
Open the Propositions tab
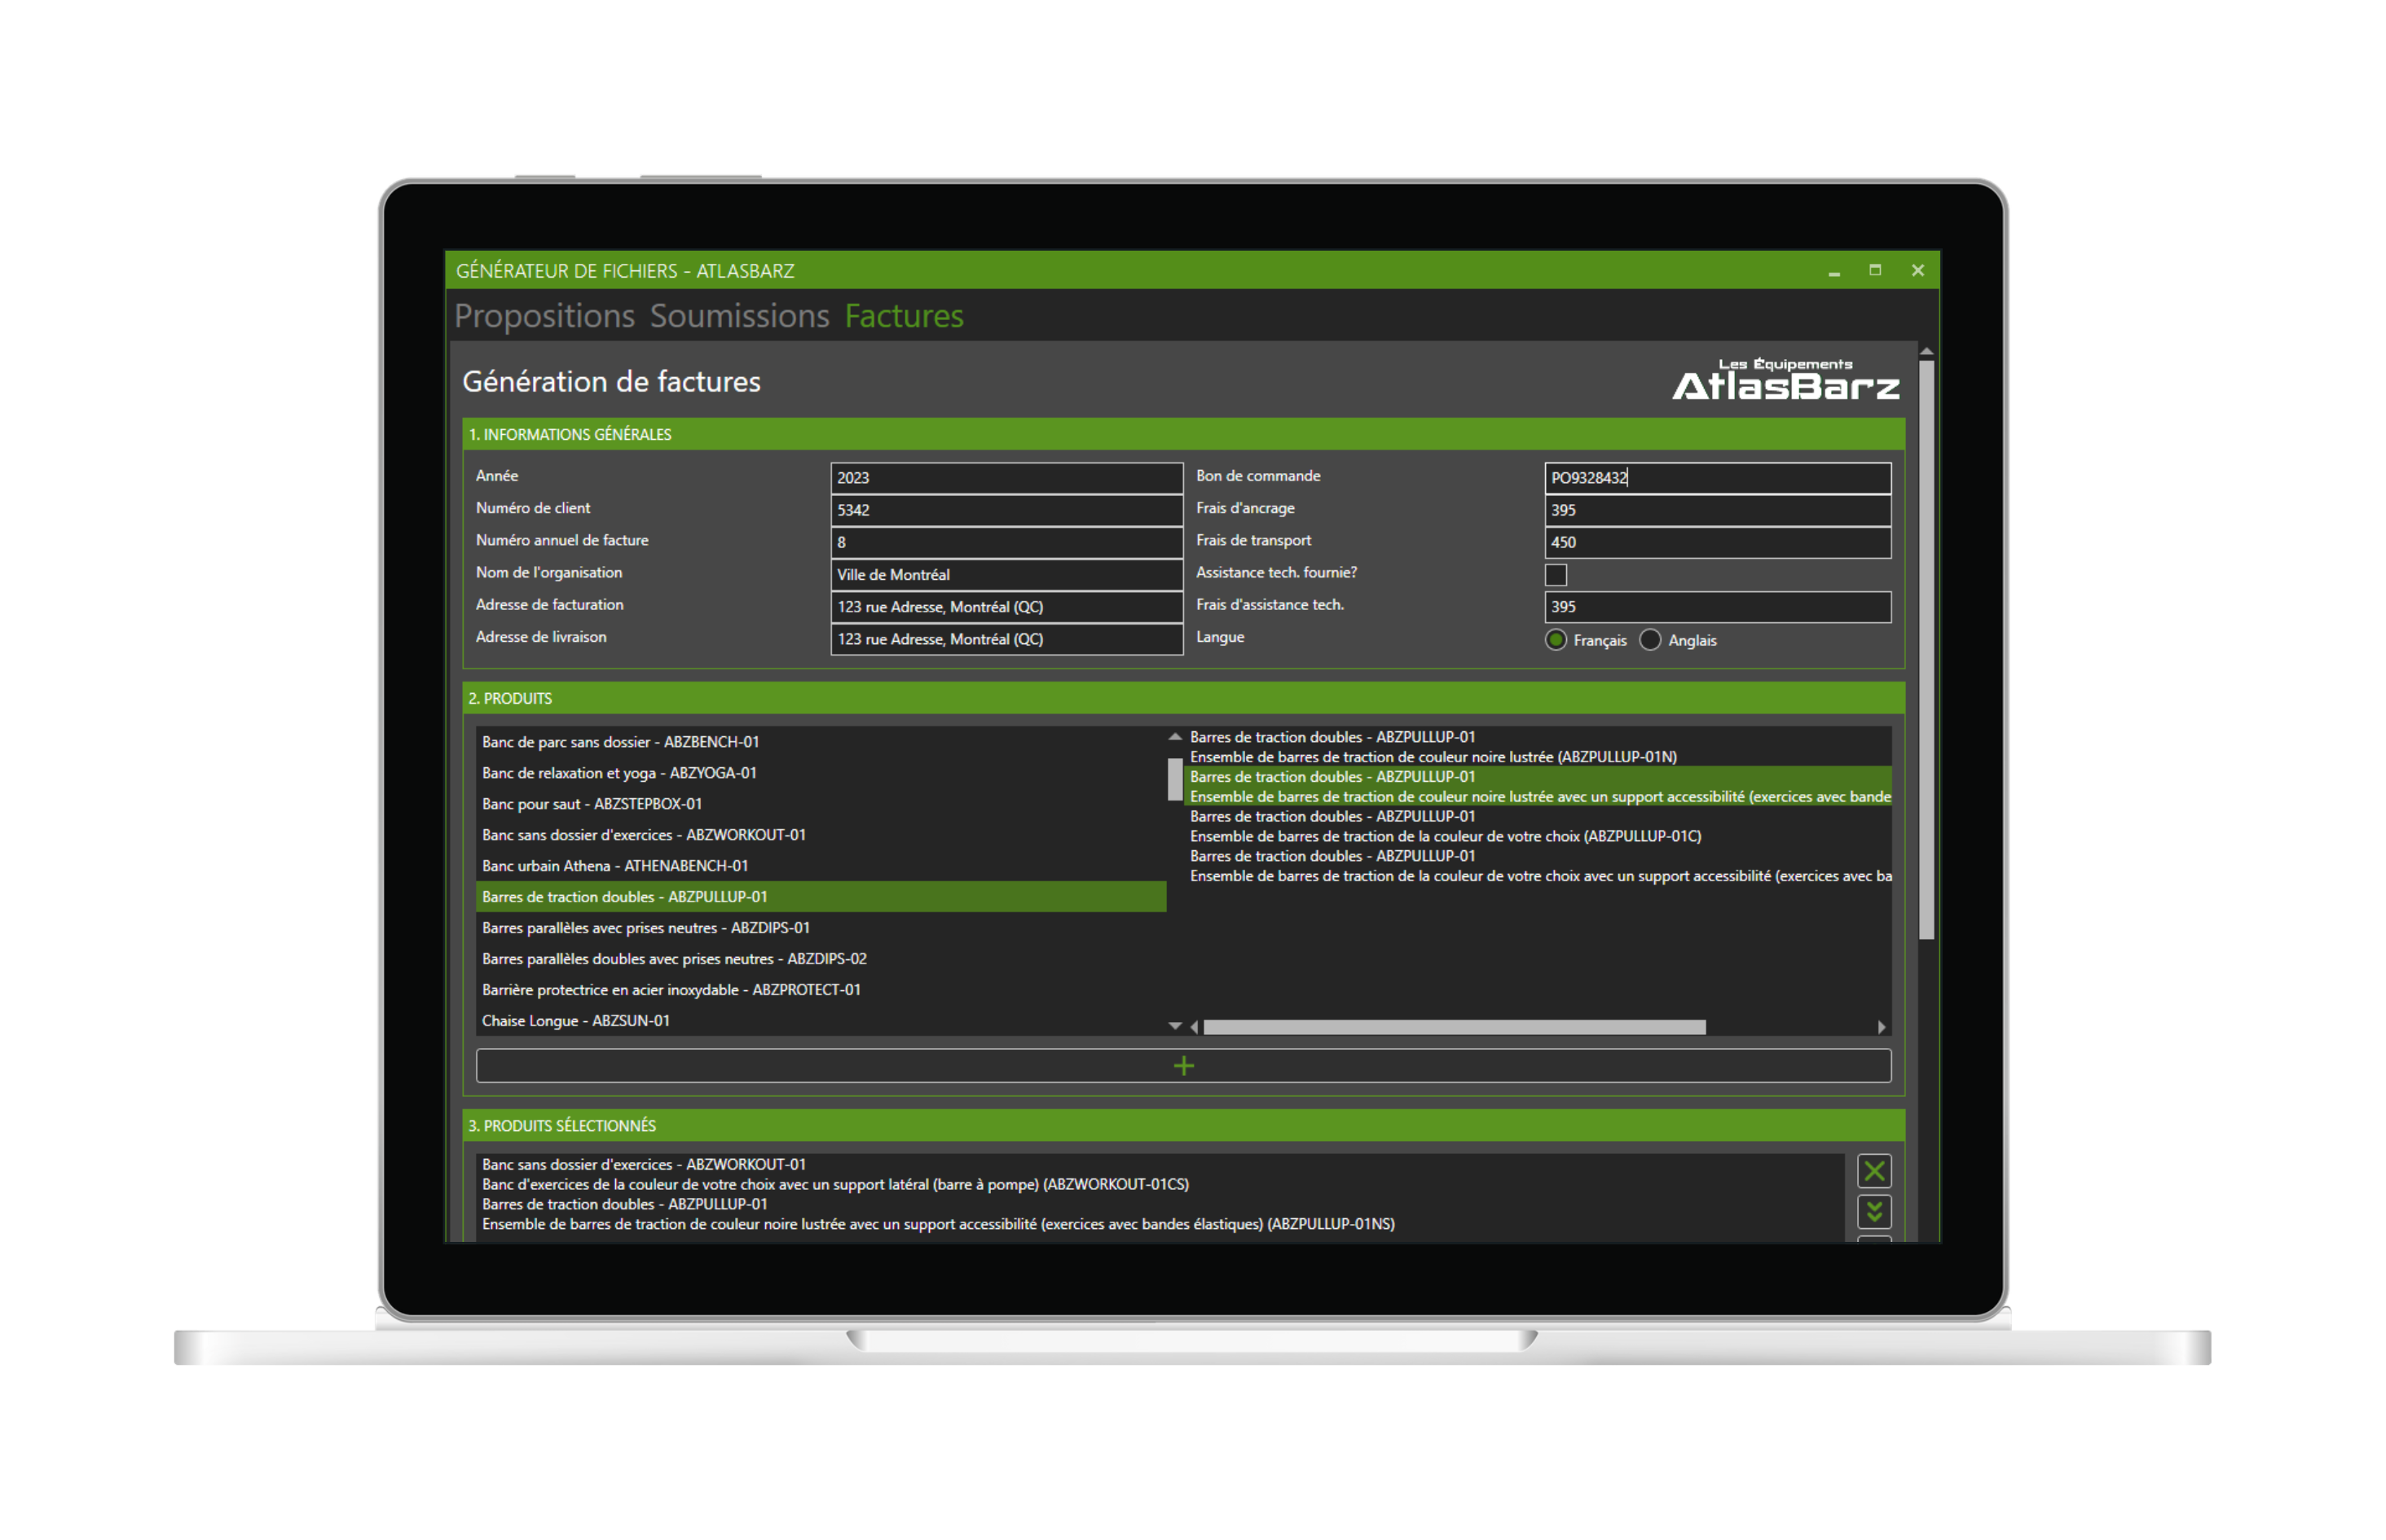pyautogui.click(x=544, y=316)
